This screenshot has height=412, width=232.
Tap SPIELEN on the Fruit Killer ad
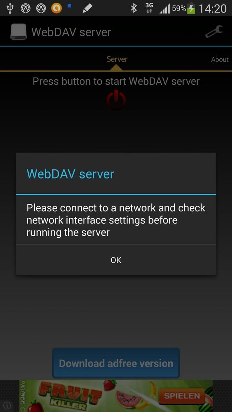pyautogui.click(x=182, y=396)
